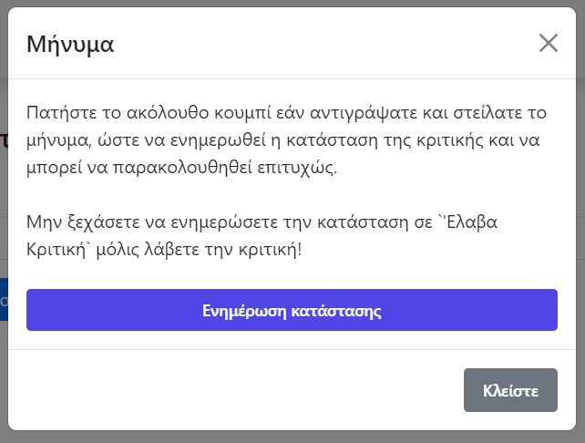Click the Μήνυμα dialog title

pyautogui.click(x=70, y=44)
